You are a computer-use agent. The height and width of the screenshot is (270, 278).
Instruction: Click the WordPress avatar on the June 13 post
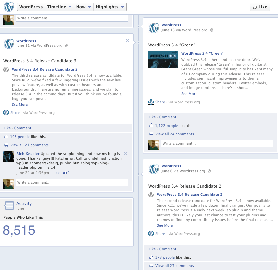tap(154, 28)
